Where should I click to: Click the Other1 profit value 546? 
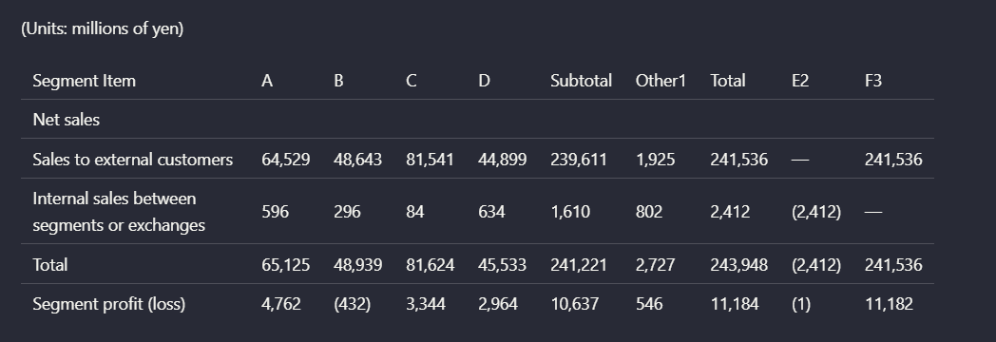(649, 304)
